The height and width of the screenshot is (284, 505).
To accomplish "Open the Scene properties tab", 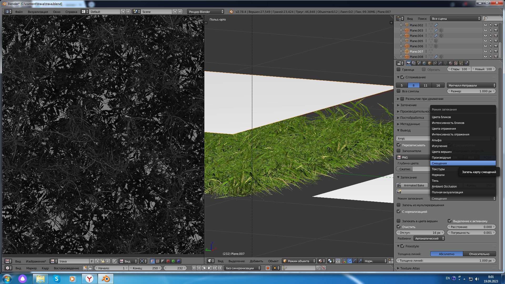I will pos(419,63).
